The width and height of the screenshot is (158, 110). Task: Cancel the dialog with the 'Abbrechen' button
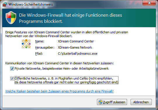pyautogui.click(x=141, y=102)
